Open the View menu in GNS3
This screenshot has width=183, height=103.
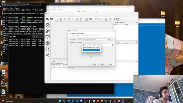click(53, 16)
